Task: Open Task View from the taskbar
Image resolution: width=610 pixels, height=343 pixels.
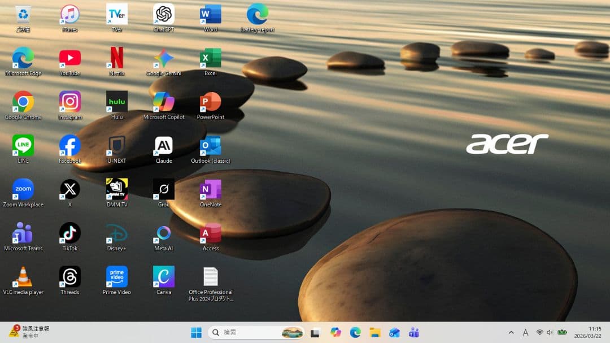Action: (315, 333)
